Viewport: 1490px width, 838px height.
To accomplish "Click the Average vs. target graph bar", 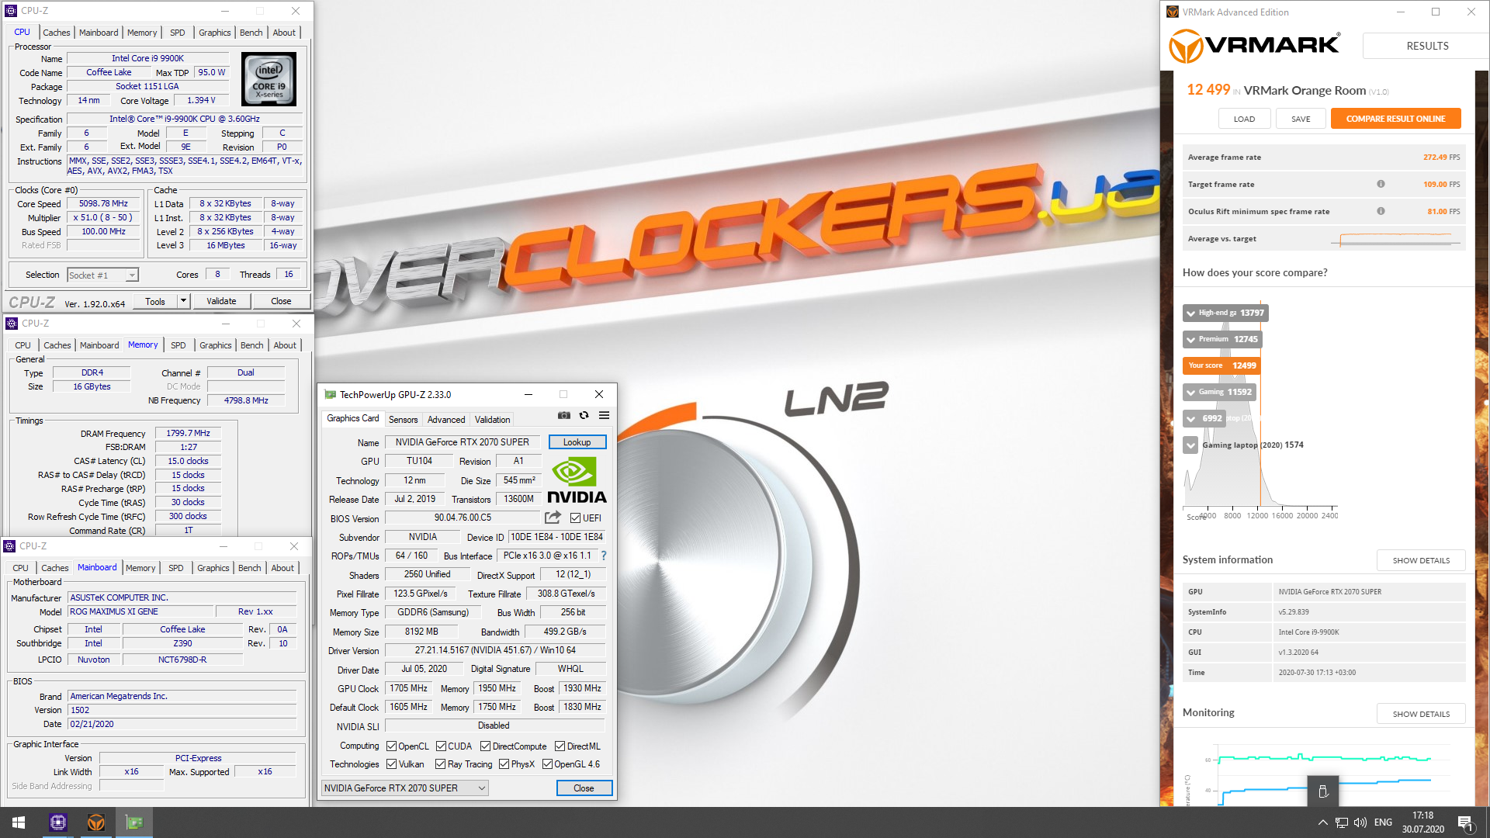I will [1395, 239].
